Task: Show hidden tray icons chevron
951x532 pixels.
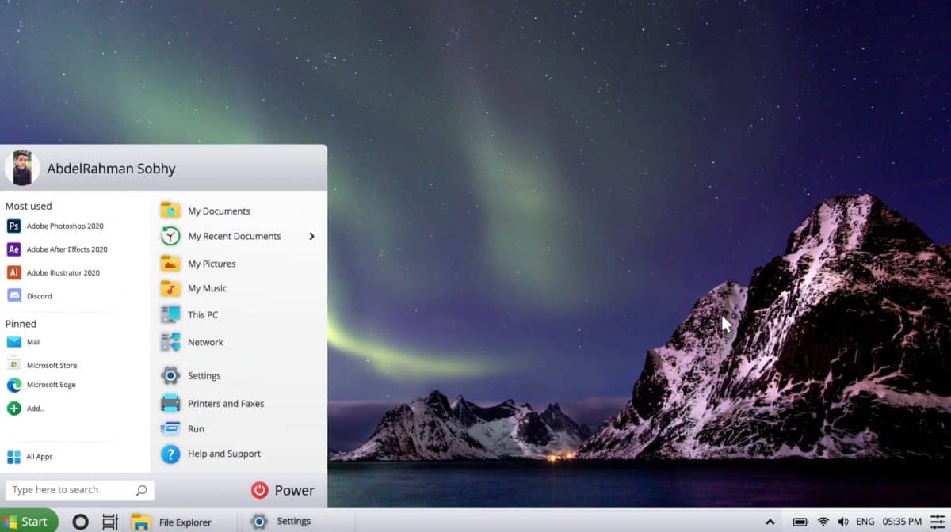Action: [x=770, y=522]
